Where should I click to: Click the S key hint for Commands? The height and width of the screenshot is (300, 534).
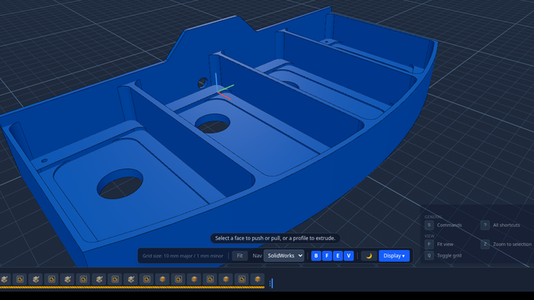point(429,225)
